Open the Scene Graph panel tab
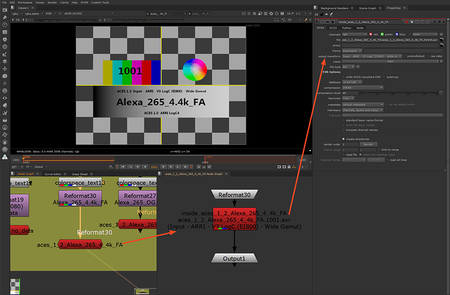 [x=367, y=8]
